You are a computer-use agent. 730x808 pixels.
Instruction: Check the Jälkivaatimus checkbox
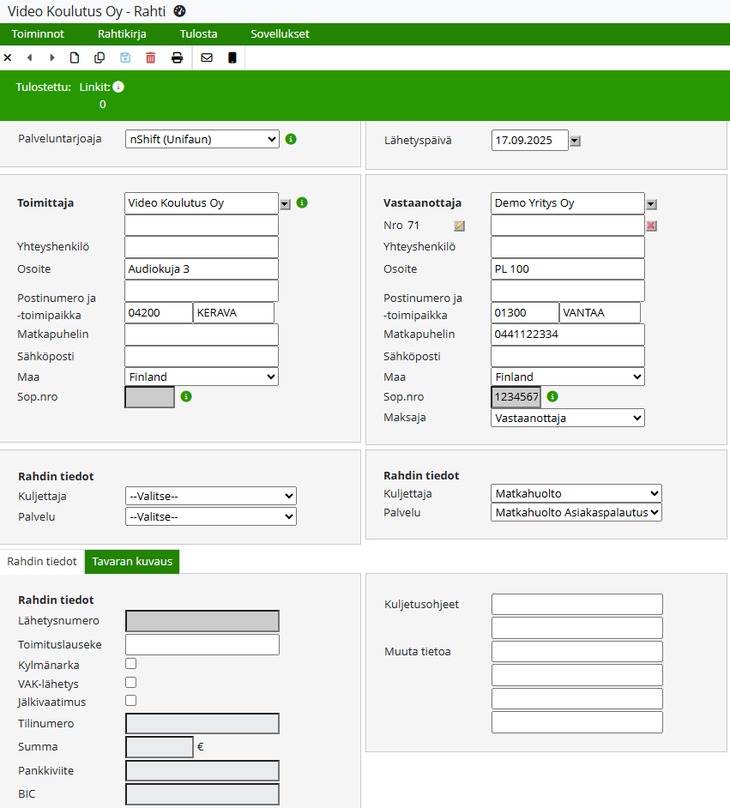click(x=131, y=700)
